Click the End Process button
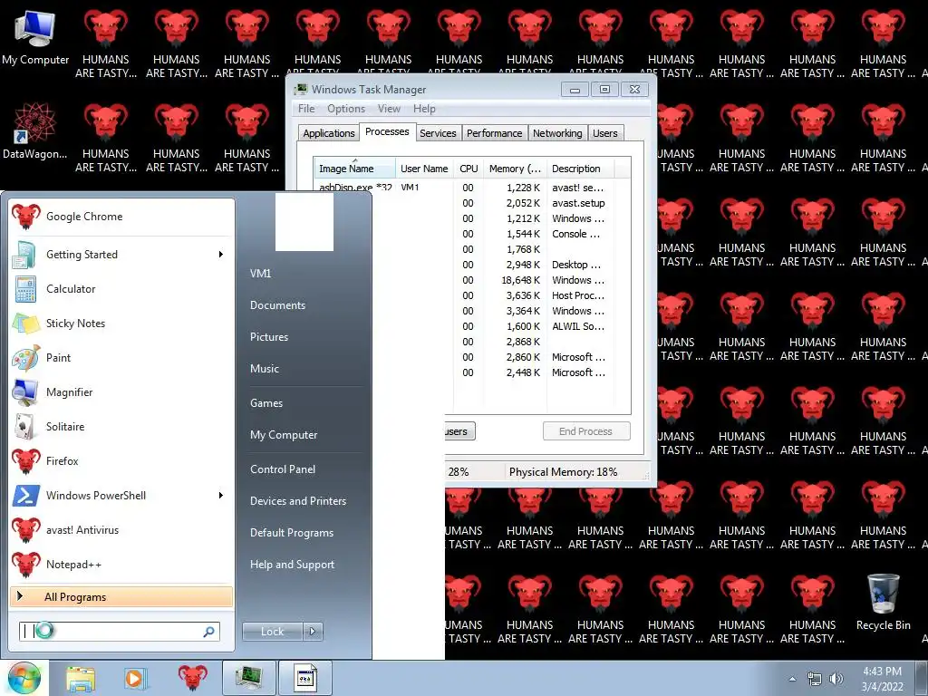The image size is (928, 696). (586, 431)
